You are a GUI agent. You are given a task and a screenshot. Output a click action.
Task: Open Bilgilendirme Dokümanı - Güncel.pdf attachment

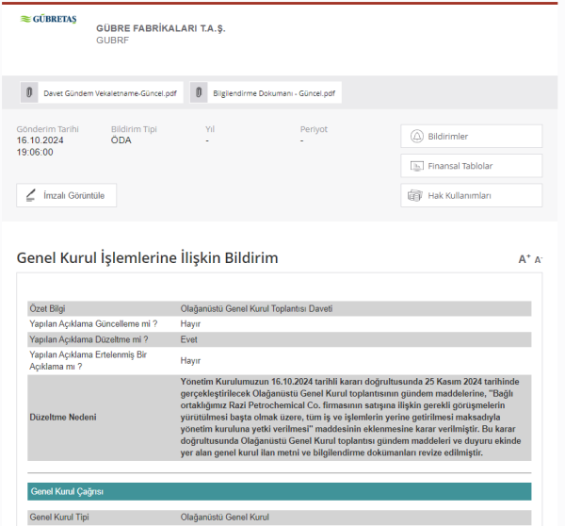pyautogui.click(x=273, y=93)
